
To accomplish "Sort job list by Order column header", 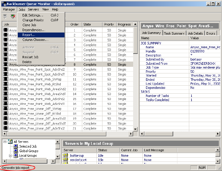I will (75, 24).
